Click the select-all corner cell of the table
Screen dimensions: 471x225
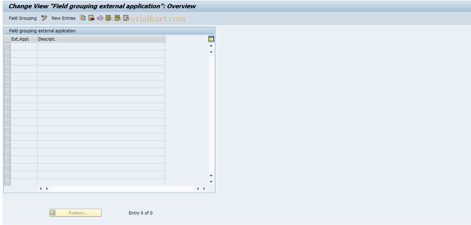pos(7,39)
